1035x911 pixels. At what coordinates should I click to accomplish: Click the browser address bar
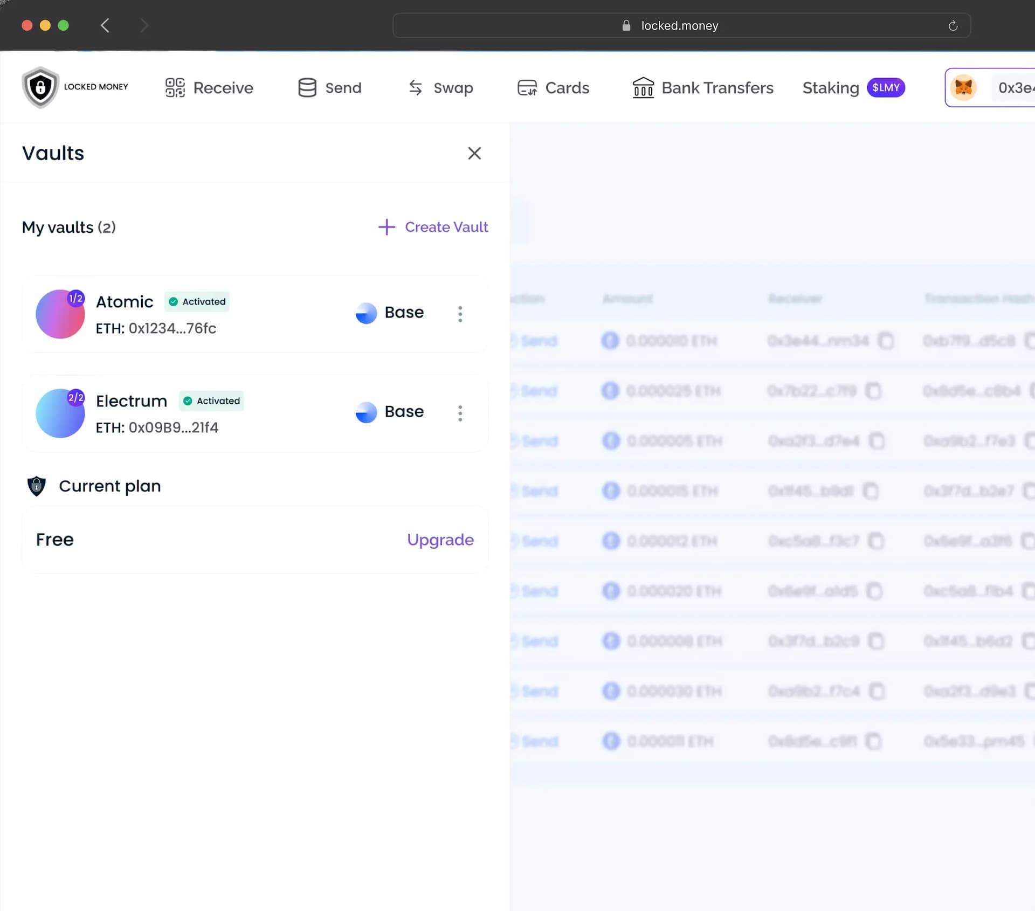(679, 26)
